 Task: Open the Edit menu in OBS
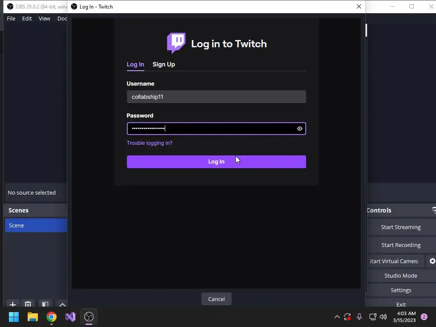pyautogui.click(x=27, y=18)
